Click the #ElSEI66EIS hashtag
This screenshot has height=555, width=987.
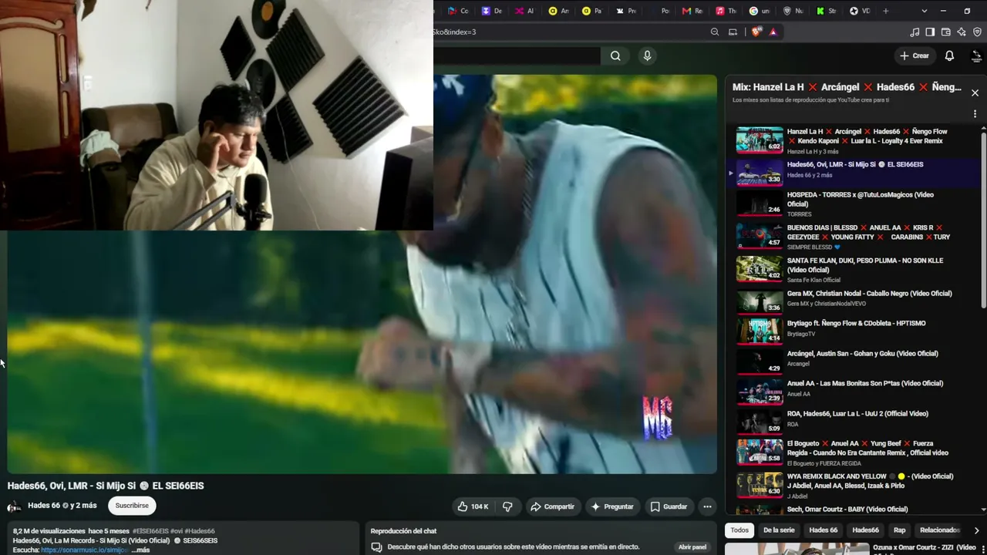[150, 531]
